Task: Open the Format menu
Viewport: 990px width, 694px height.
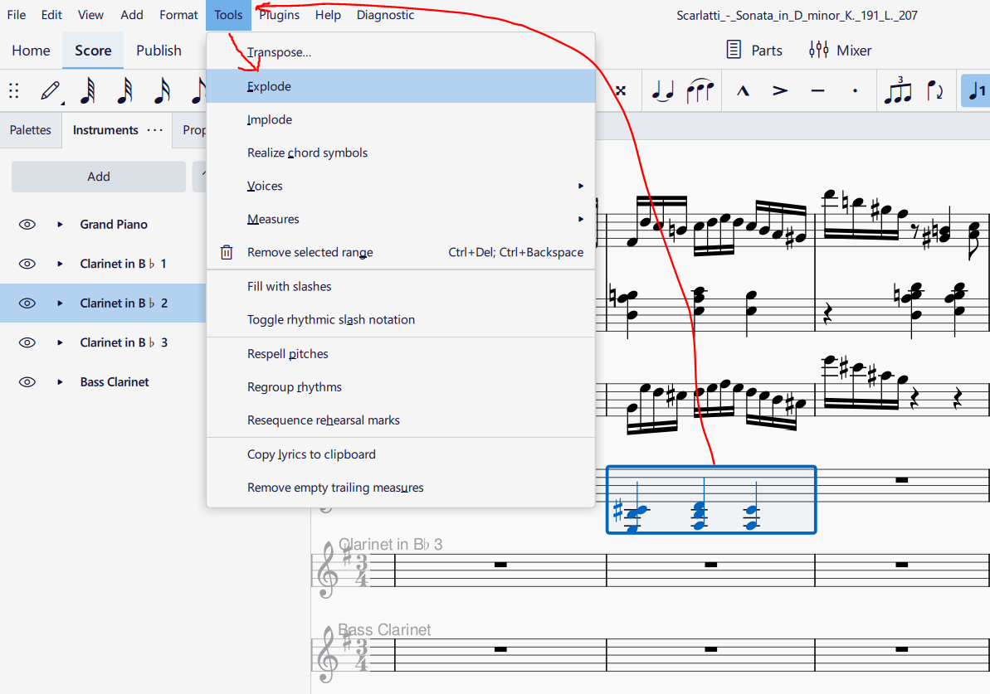Action: (178, 15)
